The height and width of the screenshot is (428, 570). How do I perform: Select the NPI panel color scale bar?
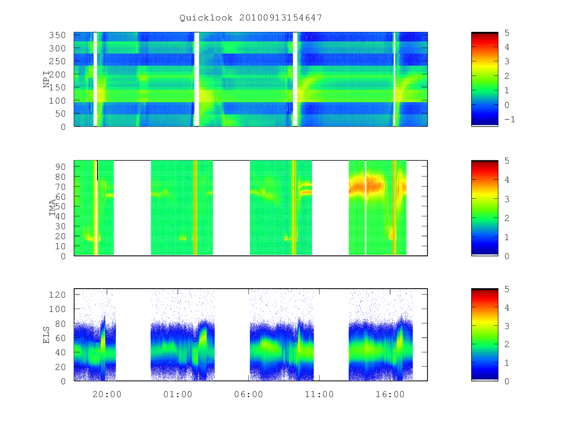tap(484, 79)
